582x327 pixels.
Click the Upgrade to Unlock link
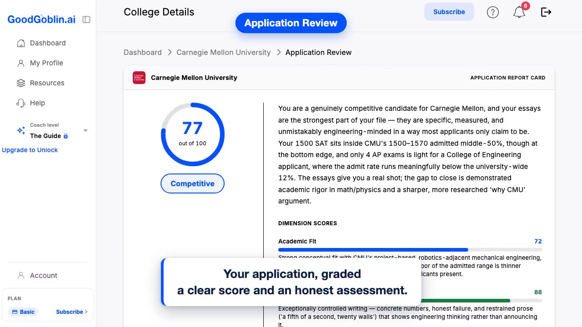point(30,150)
